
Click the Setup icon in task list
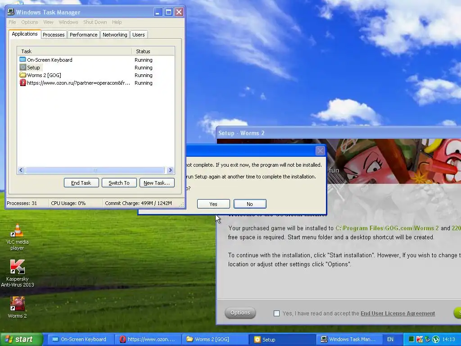[x=23, y=68]
